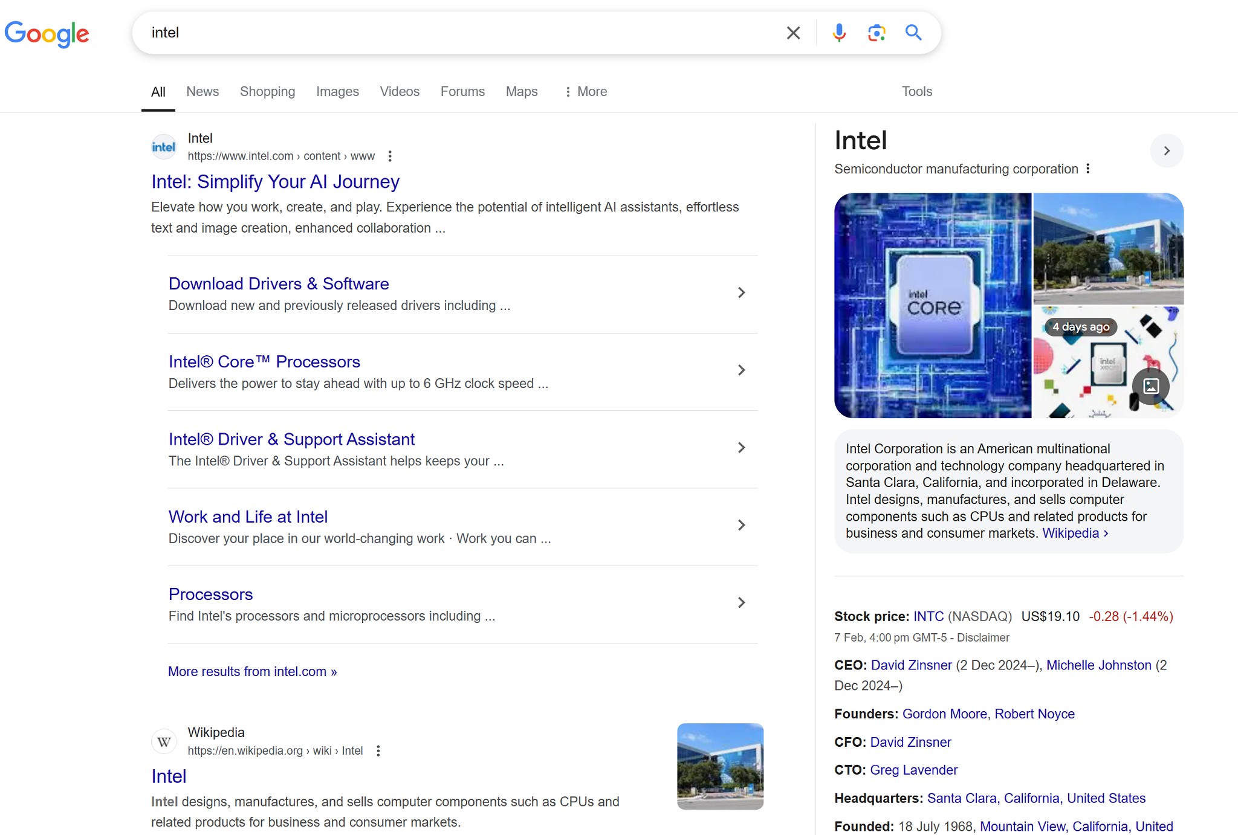Open Google Lens image search icon

click(876, 33)
